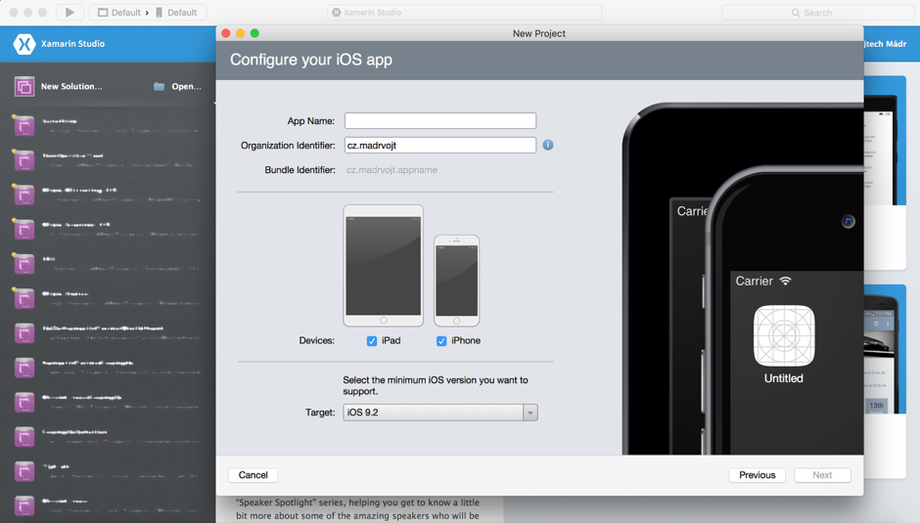
Task: Click the Untitled app icon in preview
Action: (784, 336)
